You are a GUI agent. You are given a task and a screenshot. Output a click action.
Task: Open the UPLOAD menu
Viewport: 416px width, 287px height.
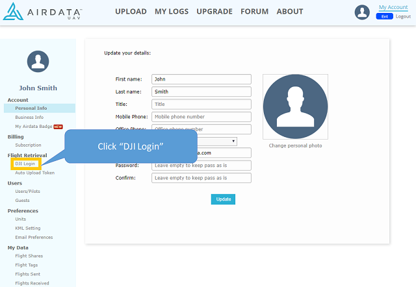[x=131, y=12]
